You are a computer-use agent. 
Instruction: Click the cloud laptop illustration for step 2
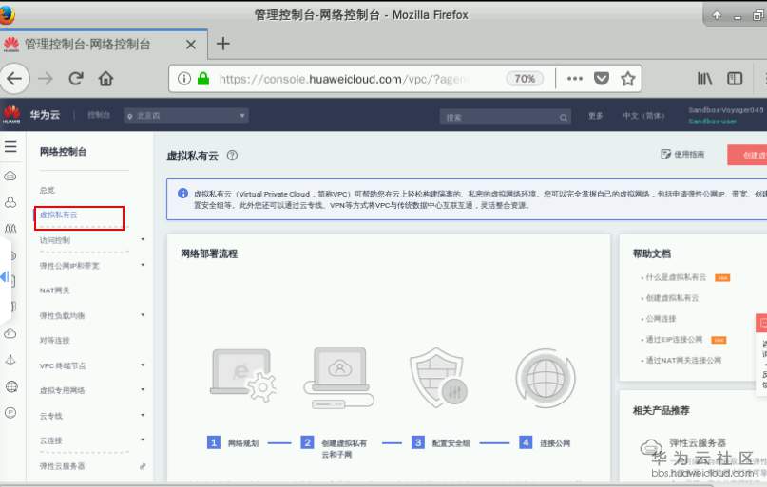click(339, 377)
